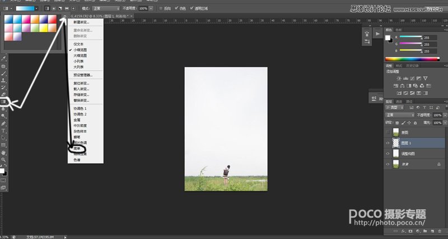This screenshot has width=448, height=239.
Task: Enable the 反向 (Reverse) checkbox
Action: [x=161, y=8]
